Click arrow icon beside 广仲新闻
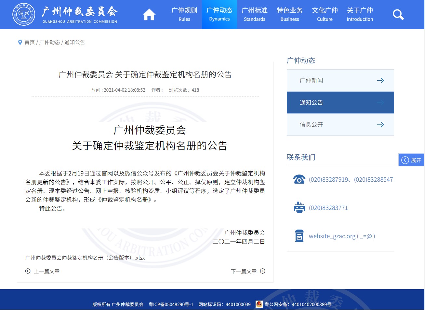The height and width of the screenshot is (310, 425). (x=380, y=80)
